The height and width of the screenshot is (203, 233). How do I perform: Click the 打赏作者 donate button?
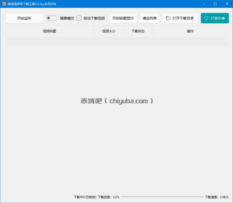click(215, 18)
